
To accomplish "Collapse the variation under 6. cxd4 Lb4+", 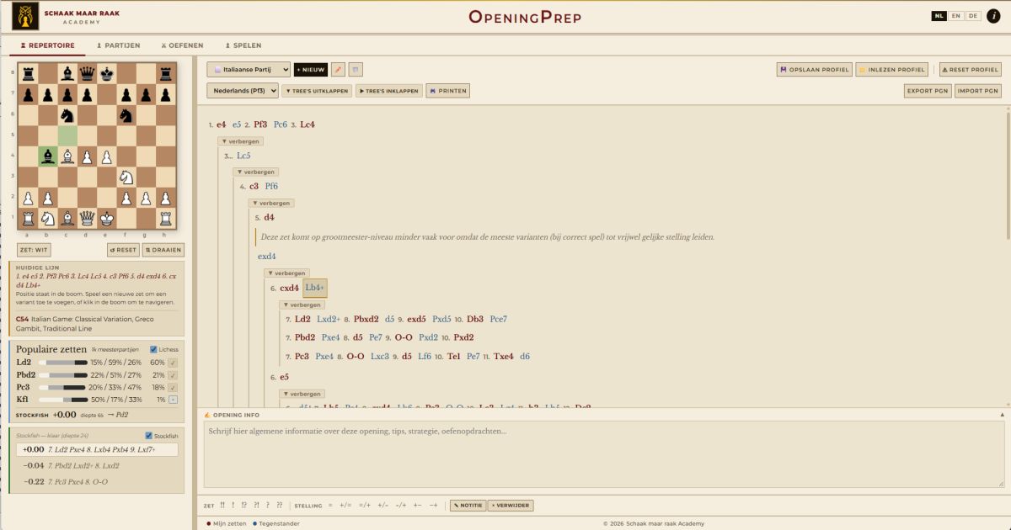I will pos(302,305).
